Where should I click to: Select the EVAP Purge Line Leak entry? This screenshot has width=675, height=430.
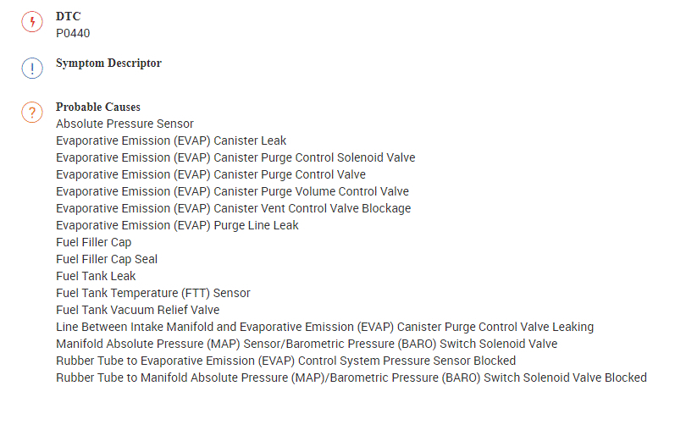pyautogui.click(x=177, y=225)
